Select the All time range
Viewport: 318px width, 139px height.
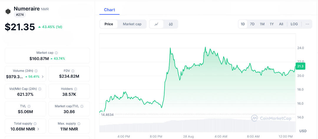281,24
